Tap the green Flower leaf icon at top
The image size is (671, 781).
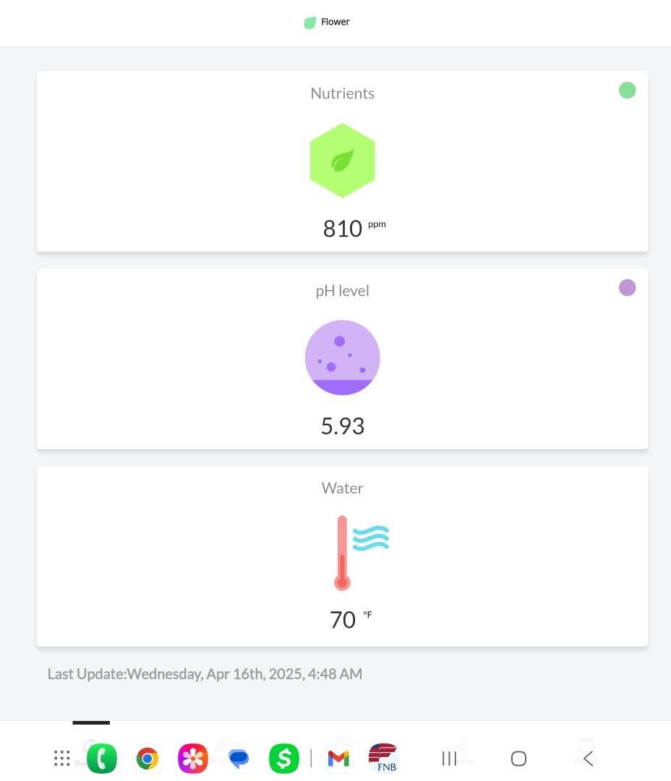click(x=310, y=22)
